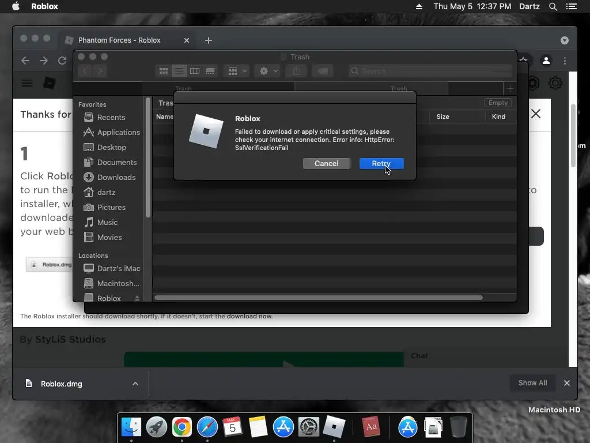
Task: Open the Finder group-by dropdown
Action: [x=237, y=71]
